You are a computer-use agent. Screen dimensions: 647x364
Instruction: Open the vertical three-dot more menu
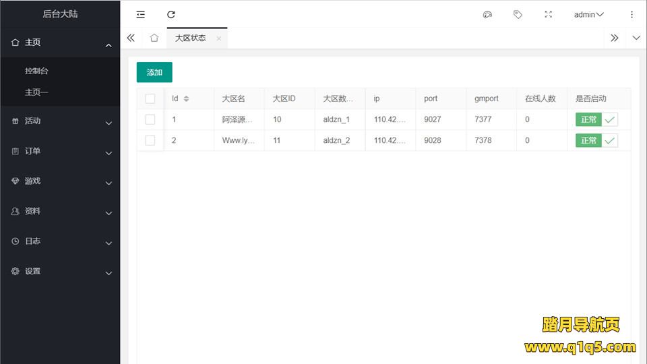pyautogui.click(x=631, y=14)
